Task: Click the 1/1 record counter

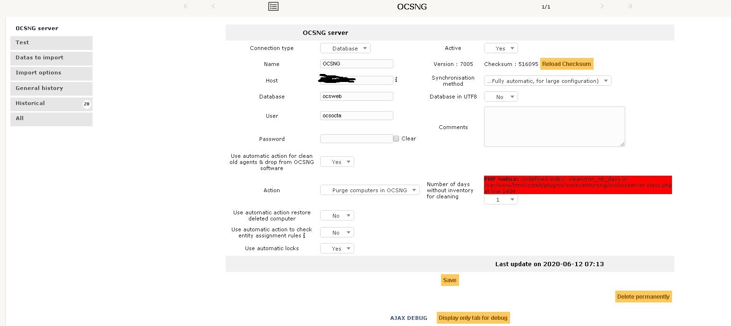Action: pyautogui.click(x=546, y=7)
